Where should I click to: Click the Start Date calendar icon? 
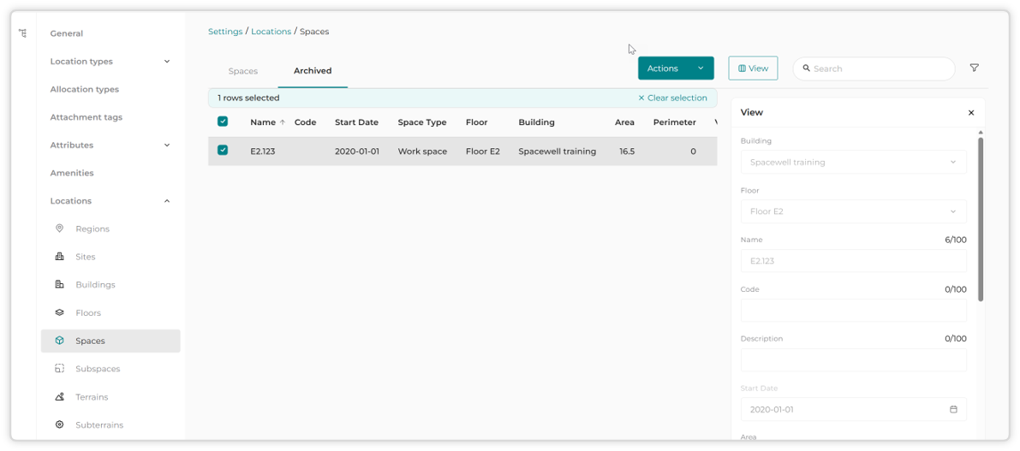(x=954, y=409)
